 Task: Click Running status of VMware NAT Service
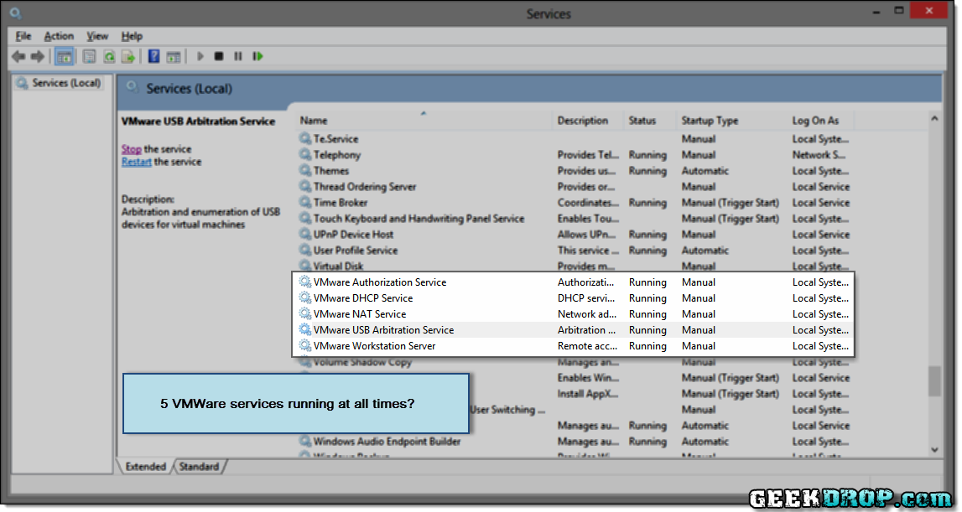[x=647, y=314]
